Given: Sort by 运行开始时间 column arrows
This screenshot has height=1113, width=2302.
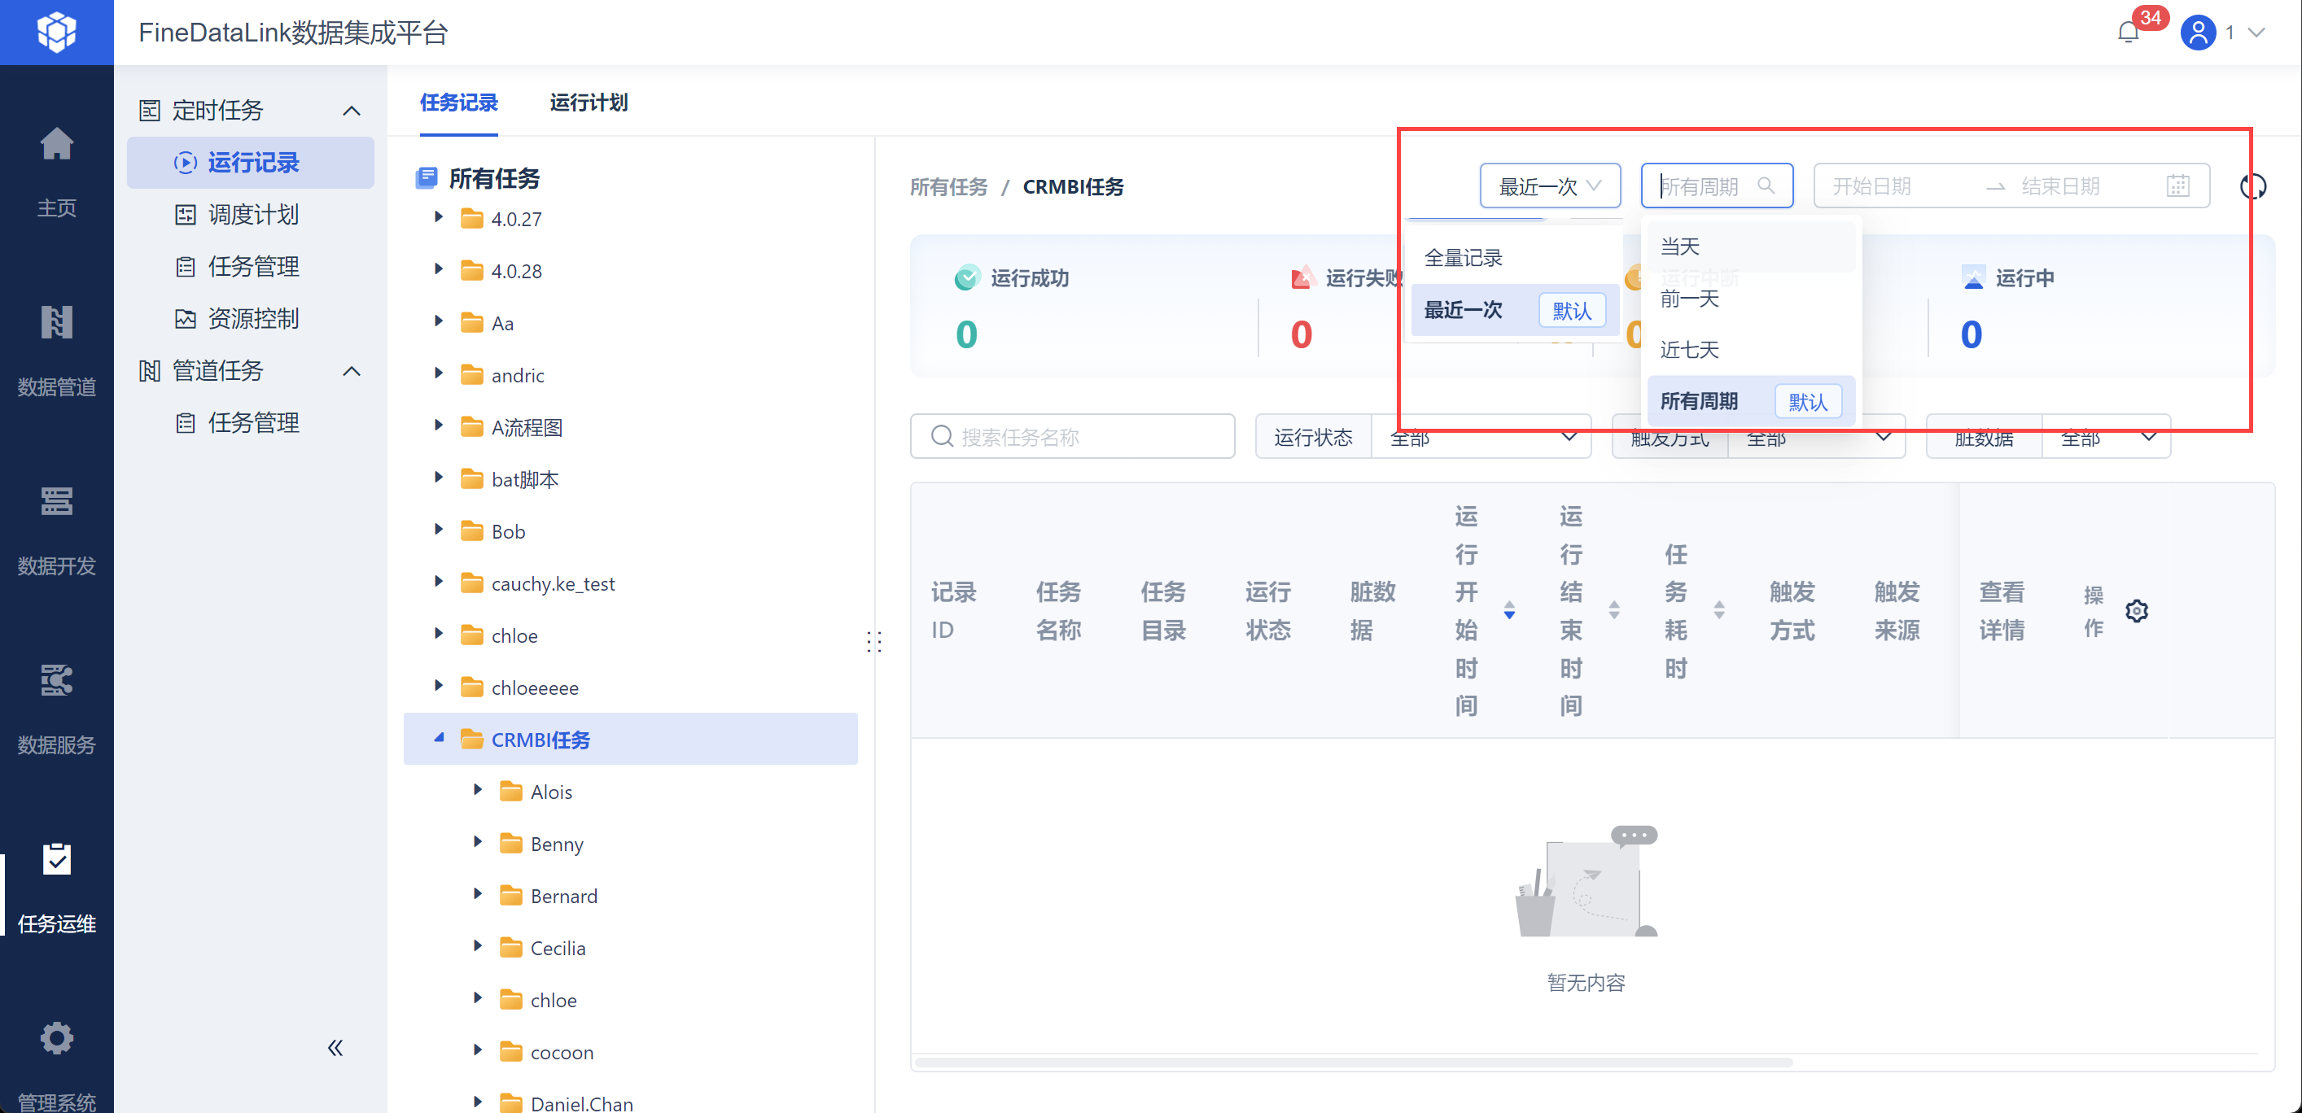Looking at the screenshot, I should (x=1509, y=611).
